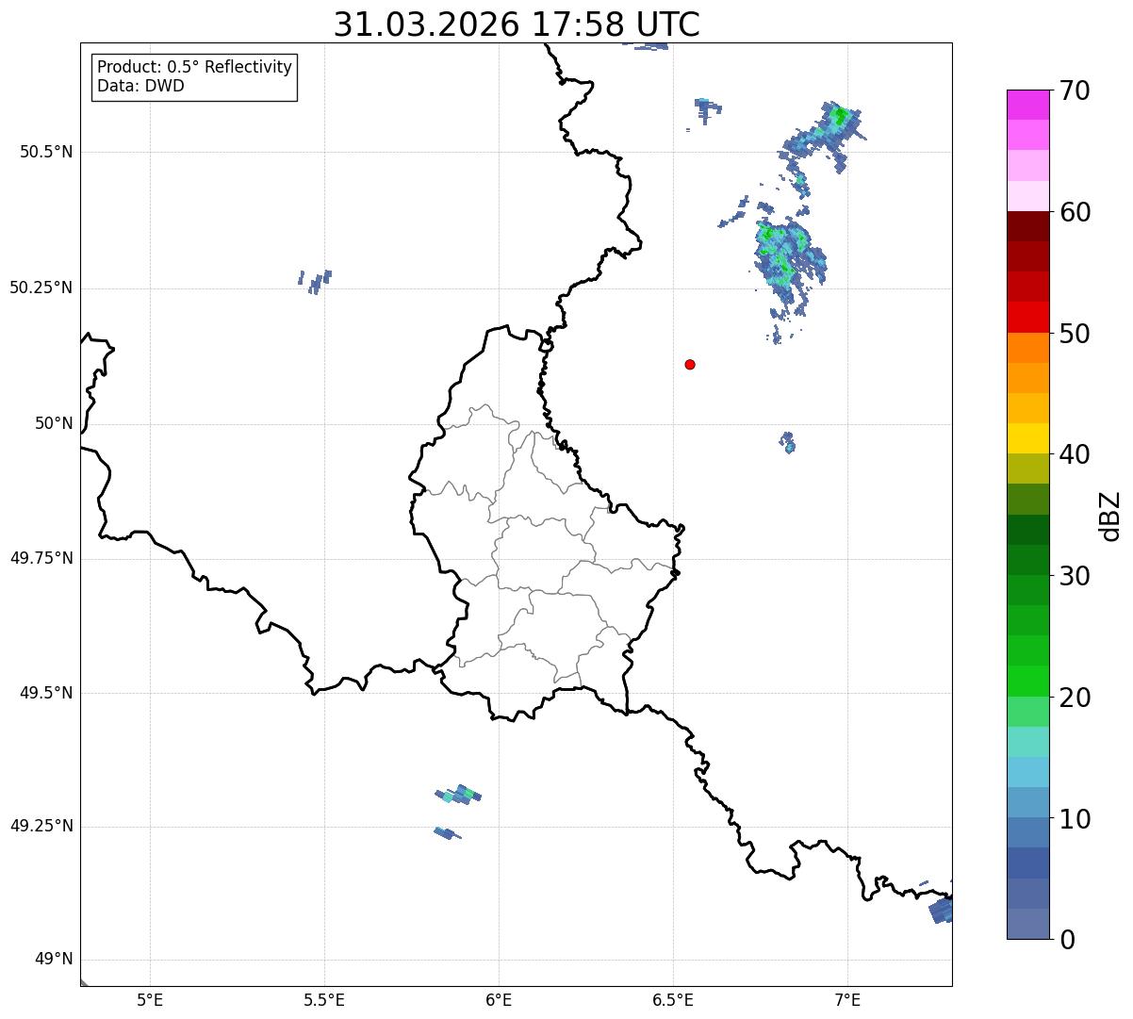Click the Data: DWD text in legend box
This screenshot has width=1133, height=1019.
point(140,86)
